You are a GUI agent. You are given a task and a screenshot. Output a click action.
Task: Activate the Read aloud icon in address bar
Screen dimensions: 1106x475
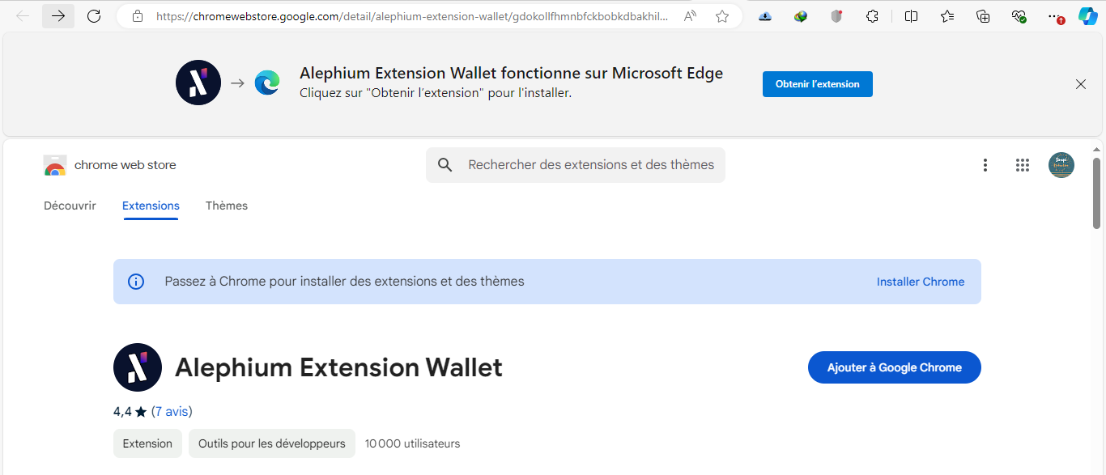click(x=690, y=16)
